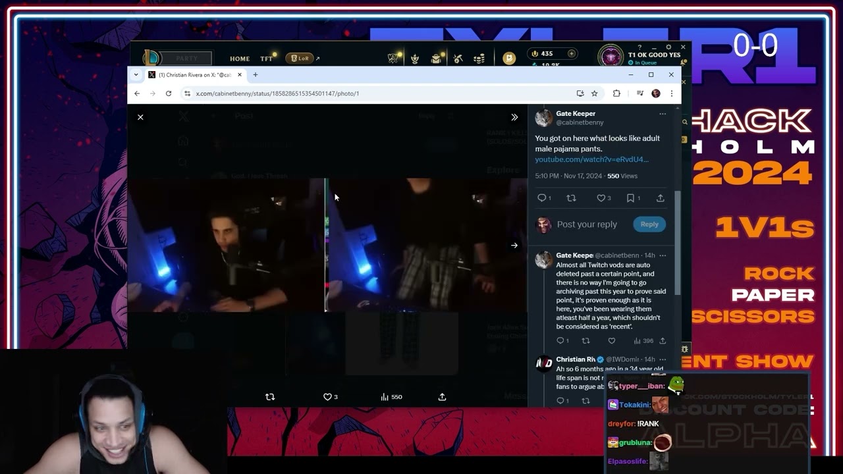Screen dimensions: 843x474
Task: Click the install app icon in the address bar
Action: coord(580,93)
